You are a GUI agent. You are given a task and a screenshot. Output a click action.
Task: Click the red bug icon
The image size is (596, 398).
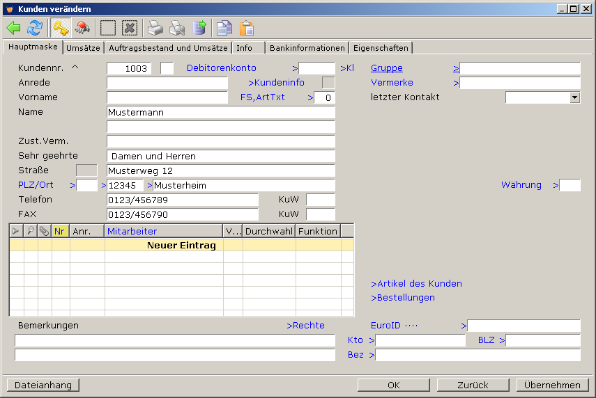[x=83, y=28]
